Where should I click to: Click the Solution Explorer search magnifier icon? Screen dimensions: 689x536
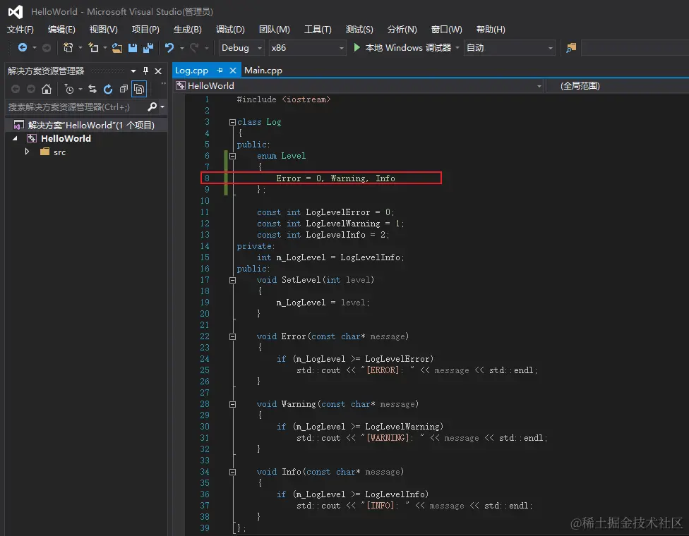152,106
